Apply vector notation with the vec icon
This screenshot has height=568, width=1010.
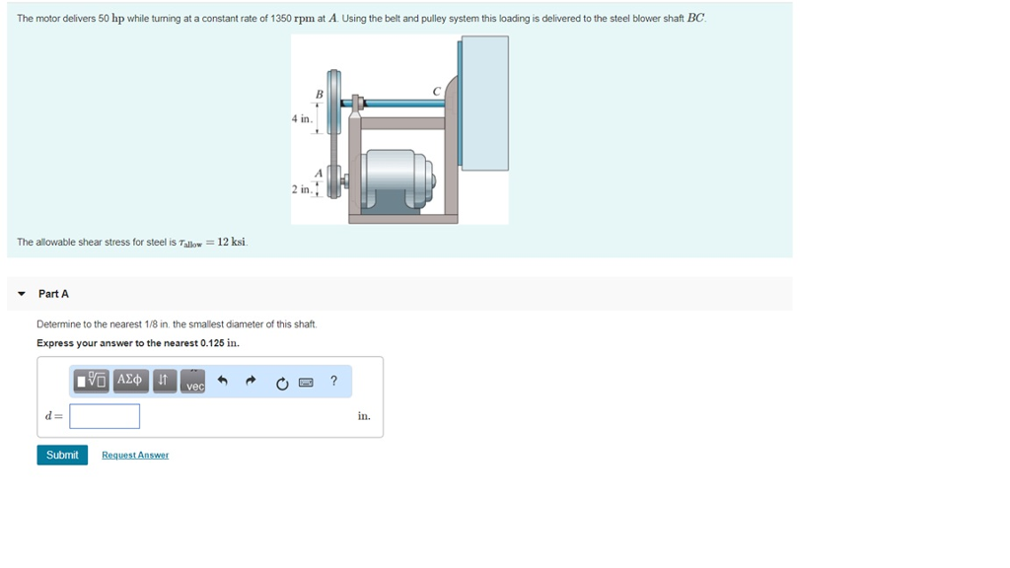193,382
